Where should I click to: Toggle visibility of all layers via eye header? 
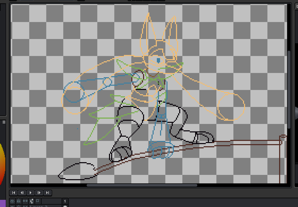[12, 201]
